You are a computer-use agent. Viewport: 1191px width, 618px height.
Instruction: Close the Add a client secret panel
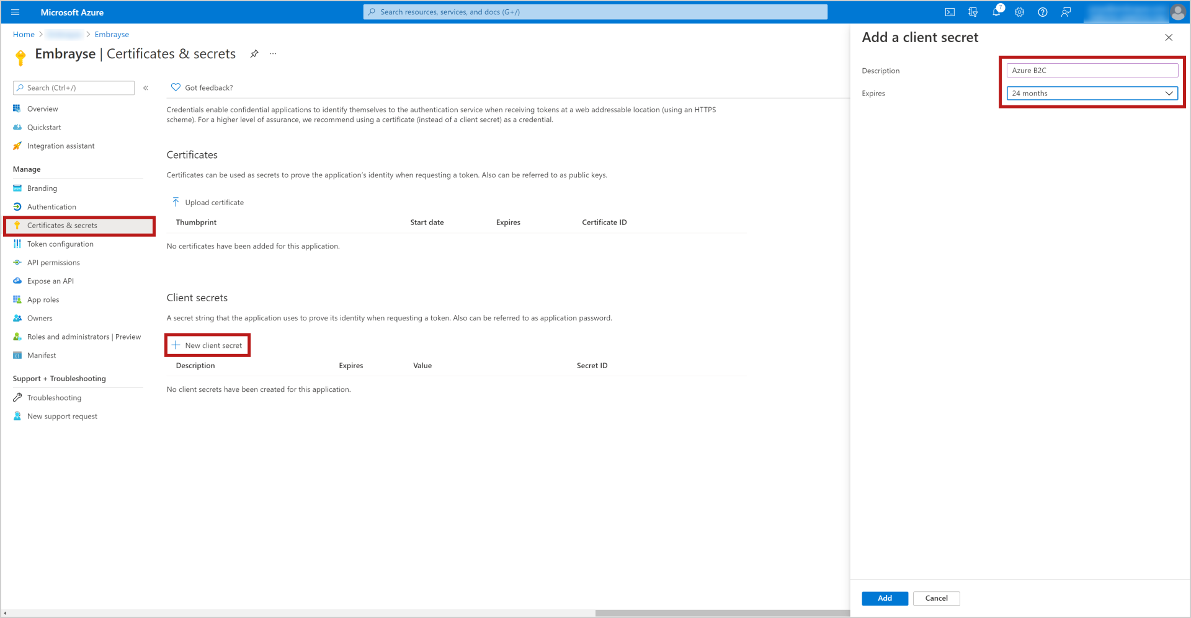pos(1169,38)
